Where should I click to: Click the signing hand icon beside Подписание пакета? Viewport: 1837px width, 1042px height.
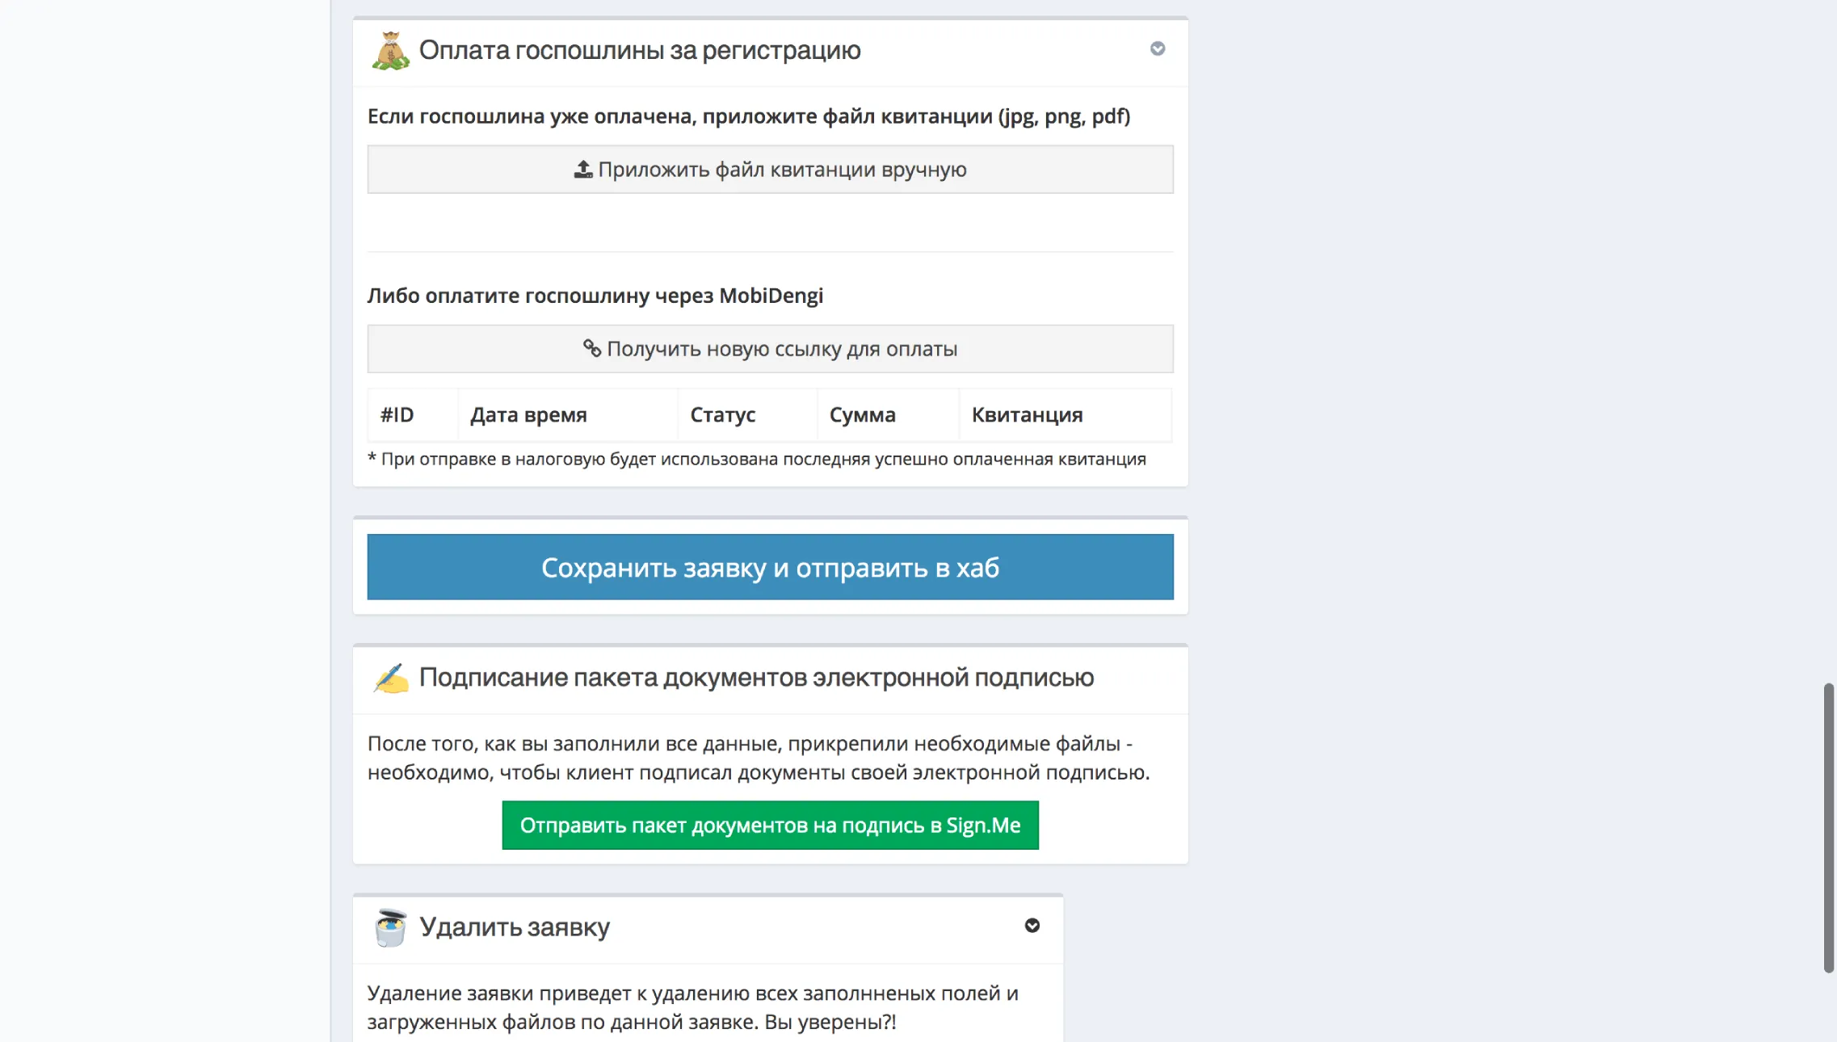(391, 679)
